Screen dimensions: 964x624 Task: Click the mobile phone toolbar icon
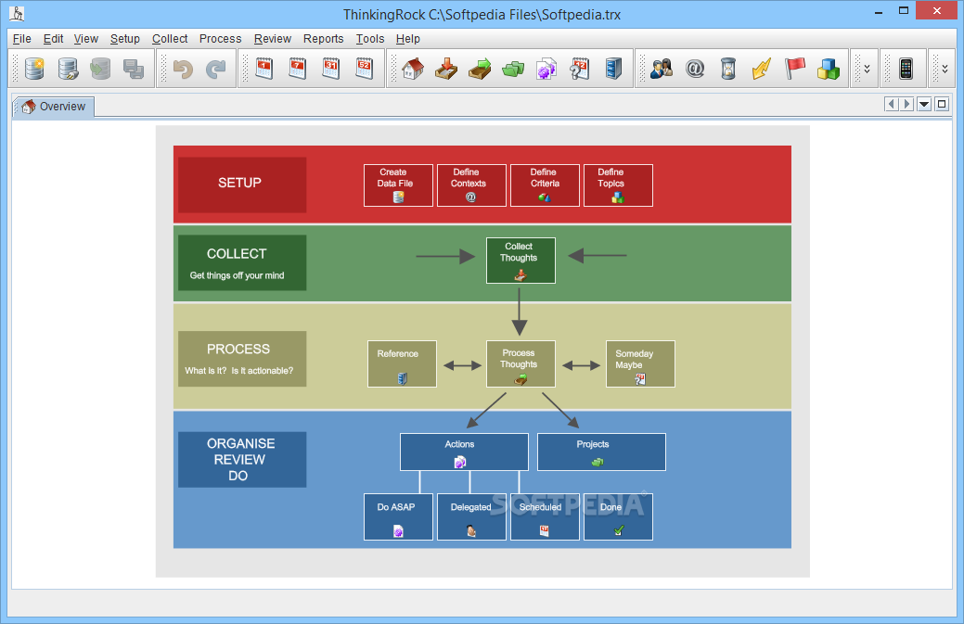[906, 69]
